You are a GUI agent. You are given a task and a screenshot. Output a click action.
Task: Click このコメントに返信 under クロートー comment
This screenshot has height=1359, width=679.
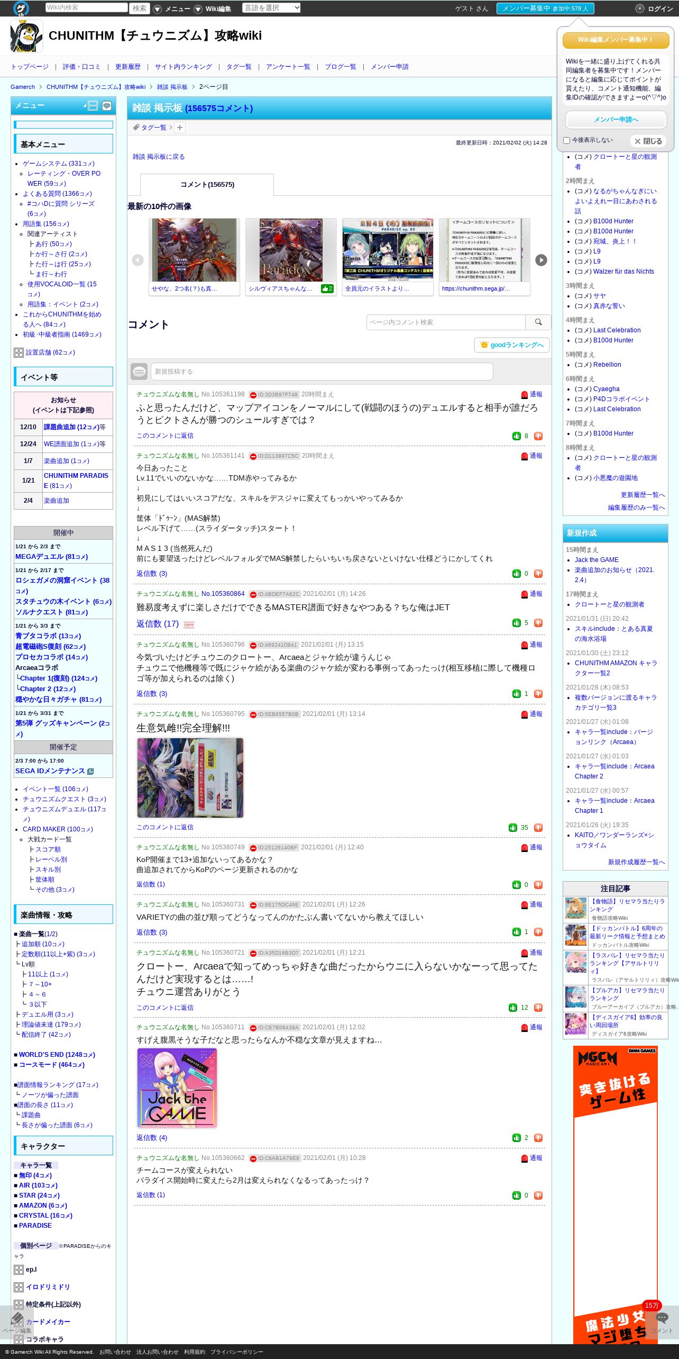(x=165, y=1008)
